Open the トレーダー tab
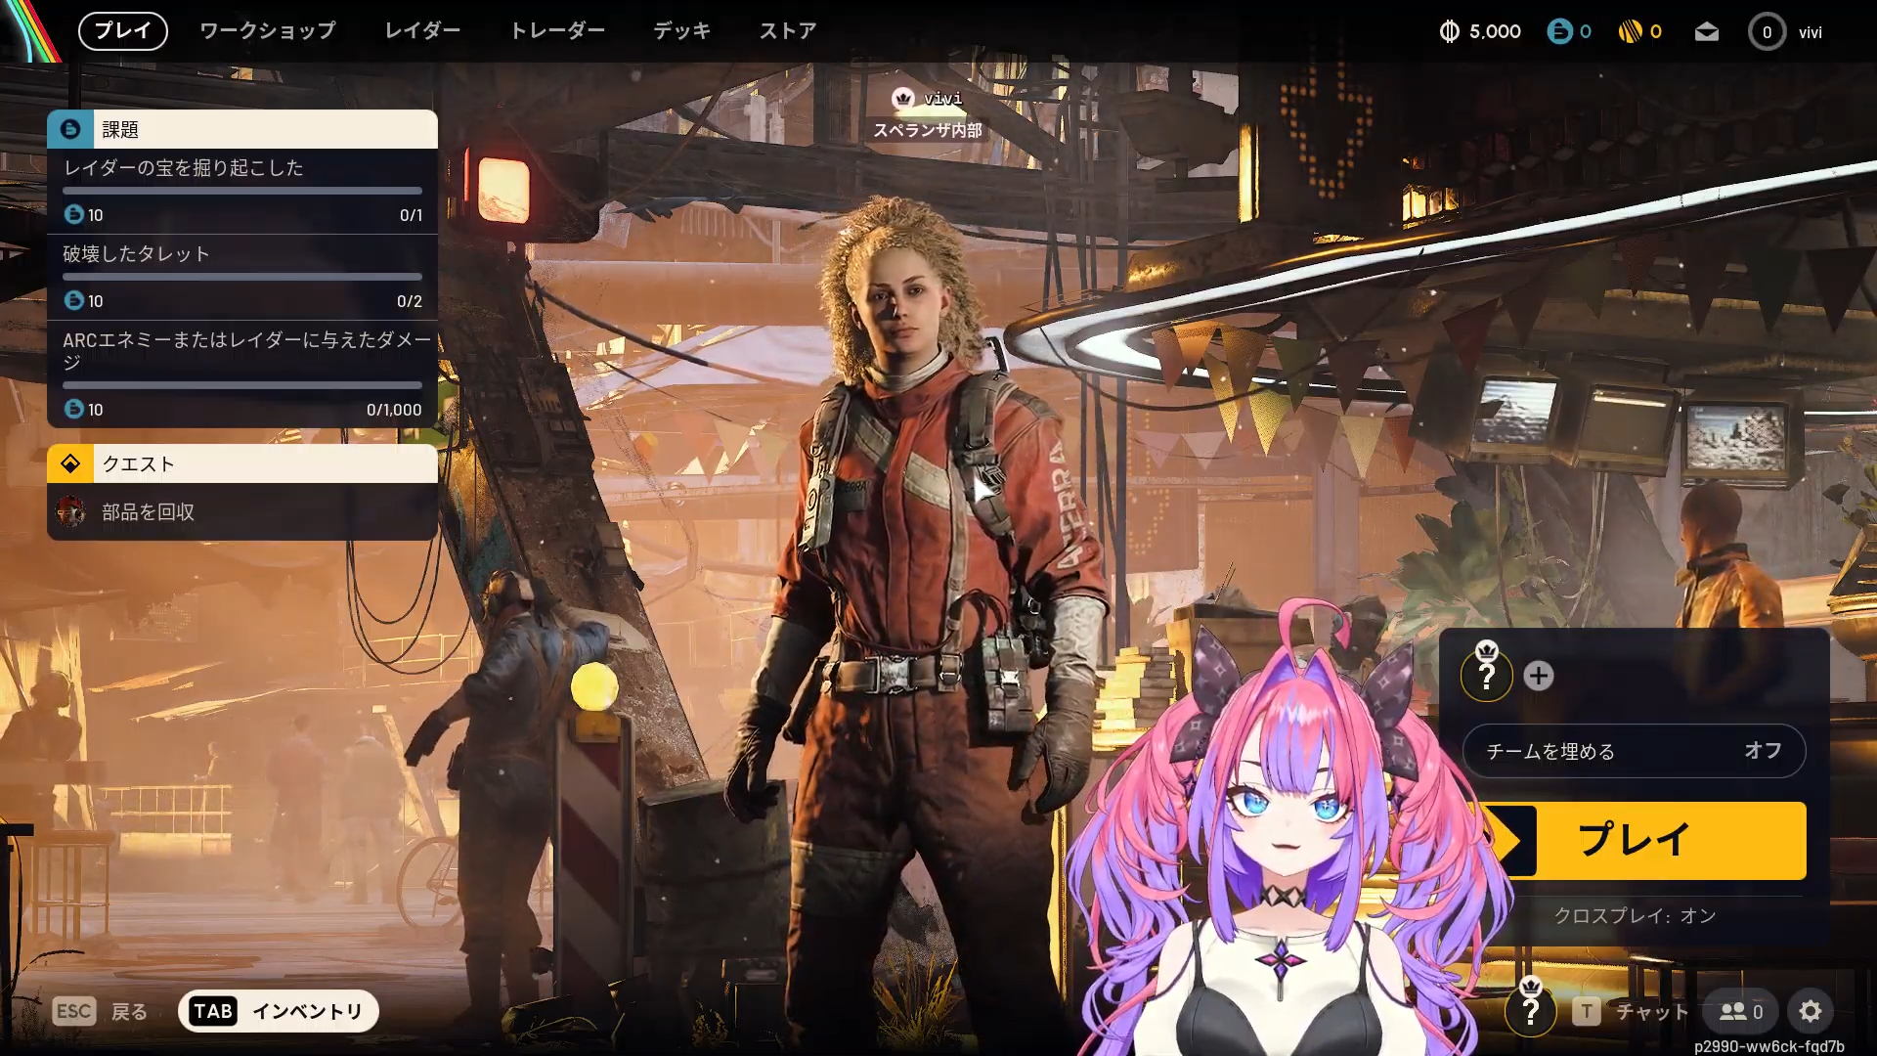The width and height of the screenshot is (1877, 1056). 557,31
